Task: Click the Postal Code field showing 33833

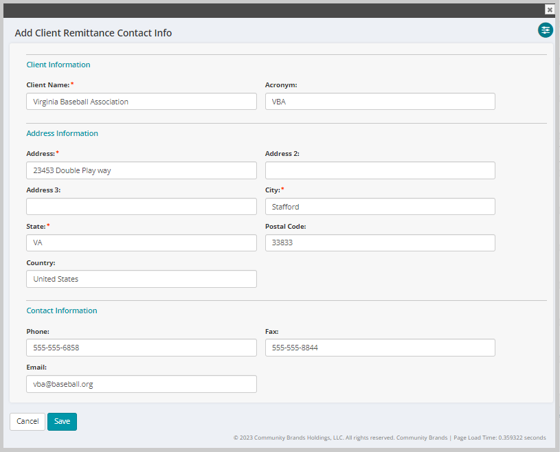Action: 380,242
